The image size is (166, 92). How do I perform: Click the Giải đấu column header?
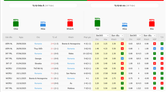(9, 37)
